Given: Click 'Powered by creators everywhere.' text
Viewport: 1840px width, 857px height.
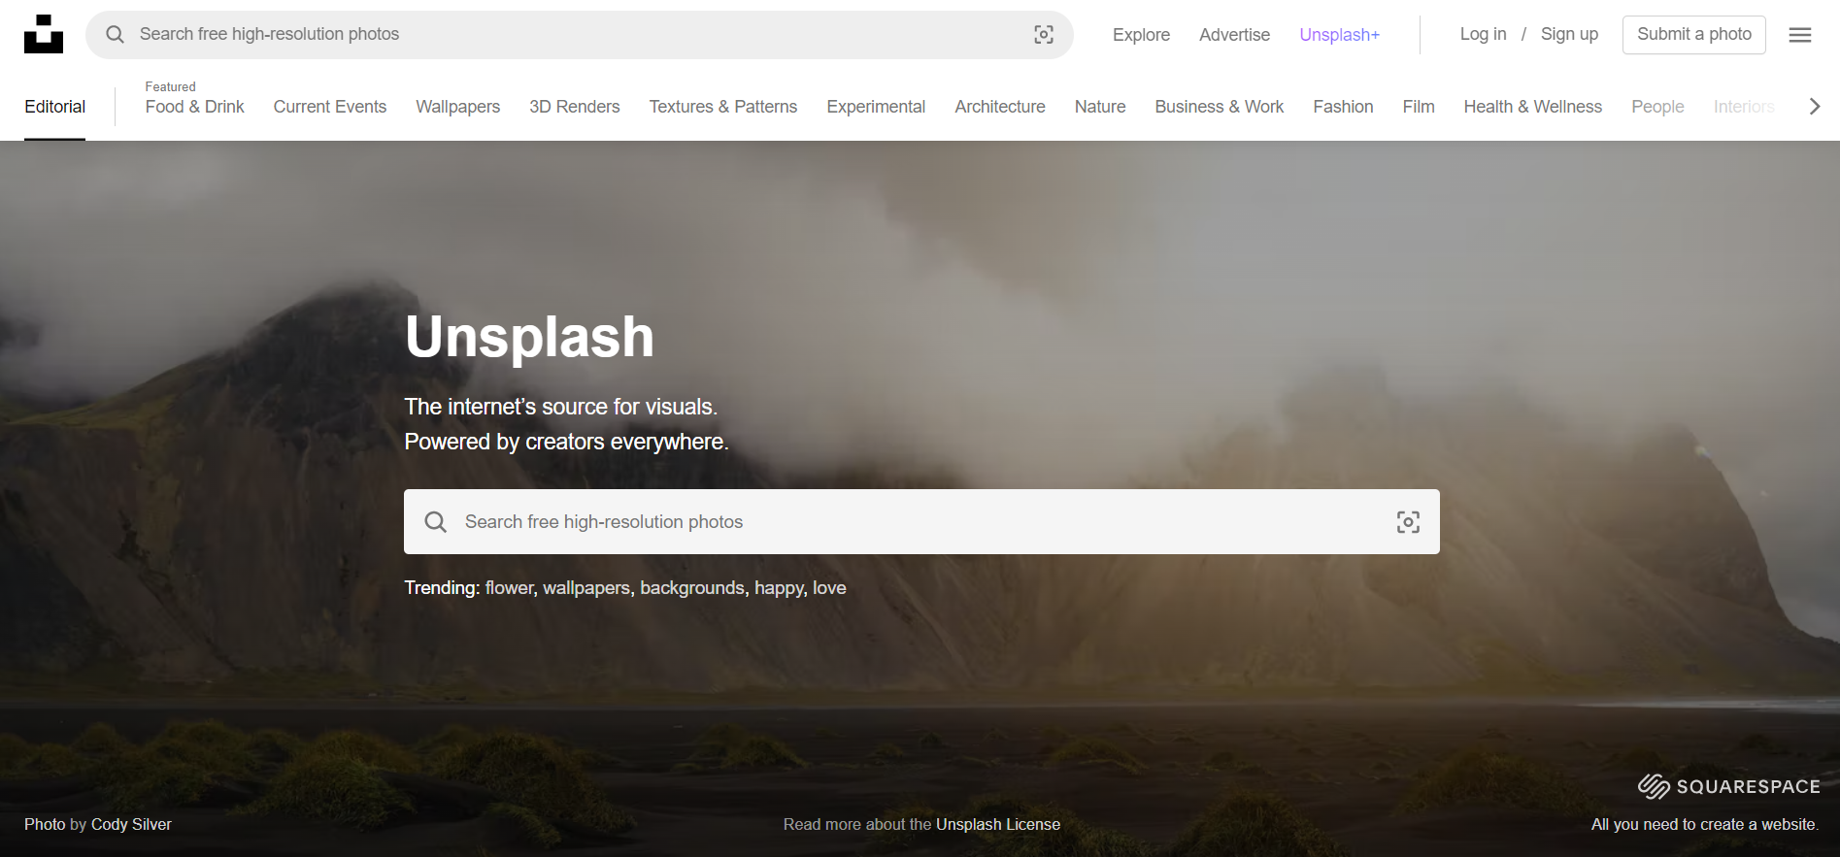Looking at the screenshot, I should coord(566,442).
